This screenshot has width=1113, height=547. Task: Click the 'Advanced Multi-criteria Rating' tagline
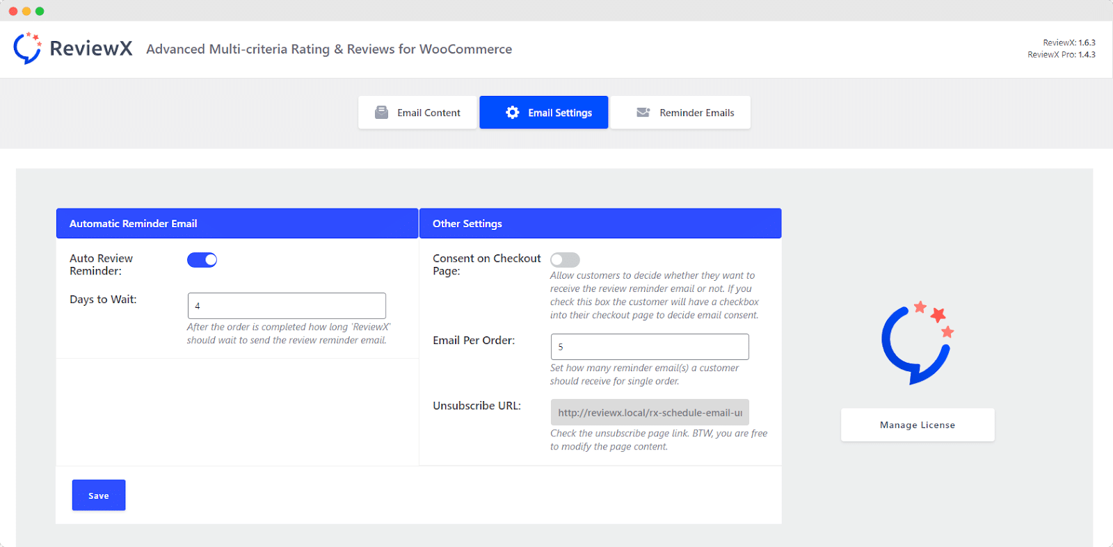(x=329, y=49)
